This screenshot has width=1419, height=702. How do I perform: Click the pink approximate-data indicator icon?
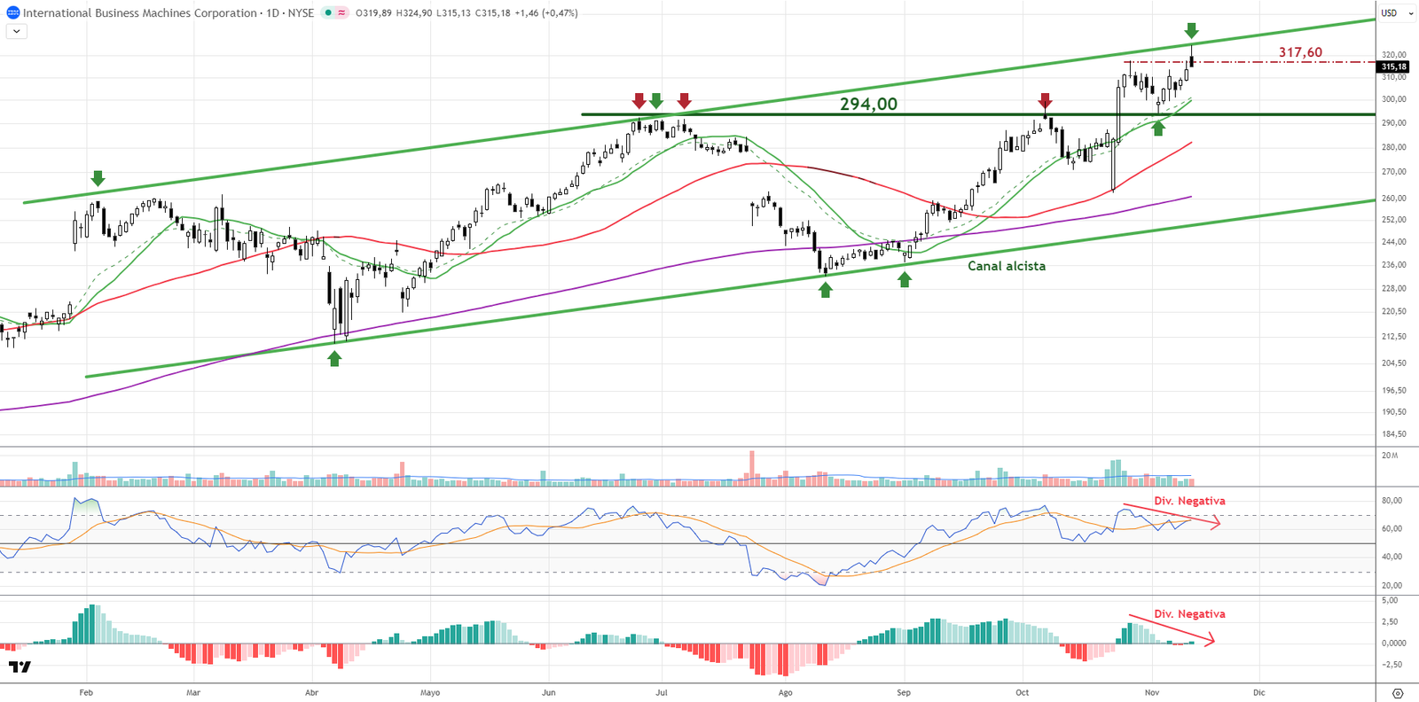click(x=341, y=12)
